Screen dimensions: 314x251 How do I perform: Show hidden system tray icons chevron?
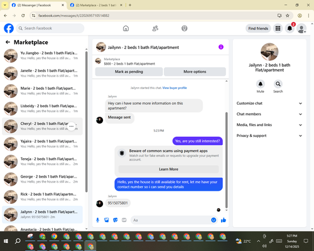coord(259,241)
